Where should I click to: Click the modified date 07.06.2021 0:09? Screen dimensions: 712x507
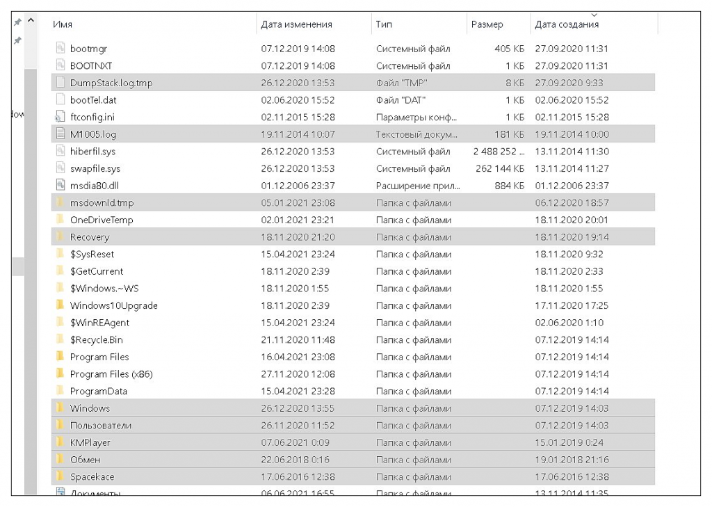point(295,442)
